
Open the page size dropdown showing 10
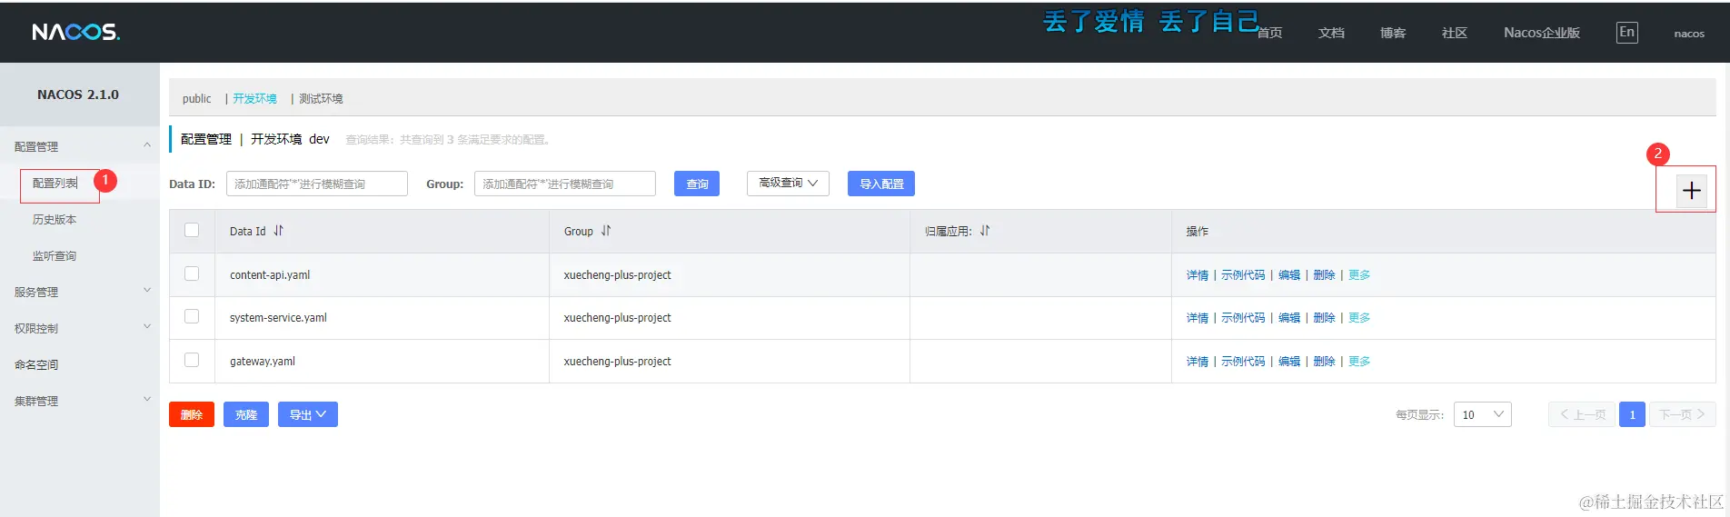(x=1482, y=414)
